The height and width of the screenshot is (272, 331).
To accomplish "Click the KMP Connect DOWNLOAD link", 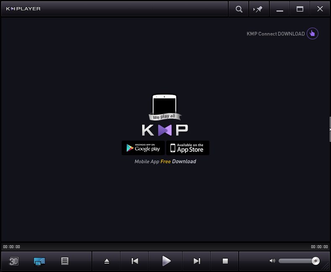I will pos(276,33).
